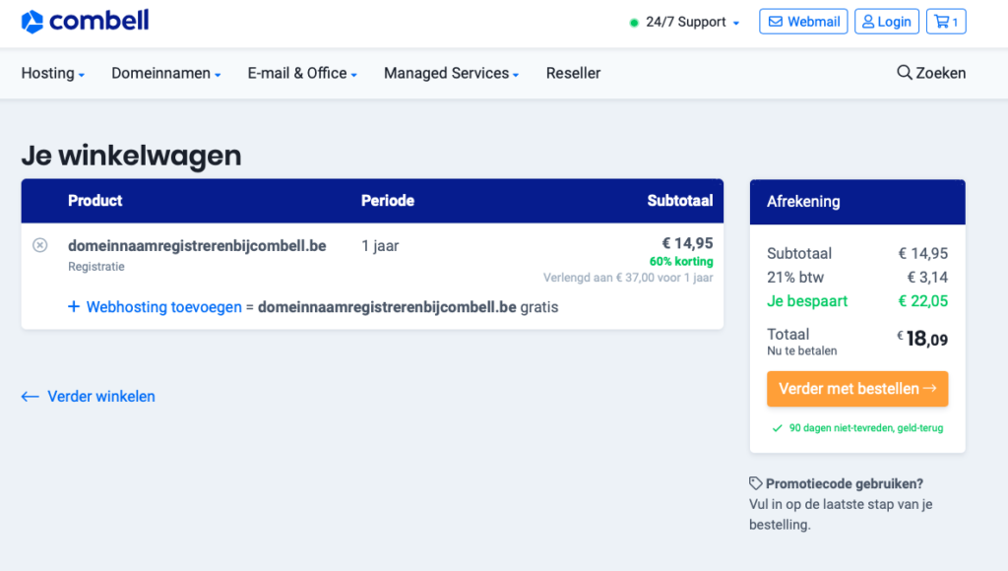Click the '1 jaar' period value
Viewport: 1008px width, 571px height.
[380, 246]
